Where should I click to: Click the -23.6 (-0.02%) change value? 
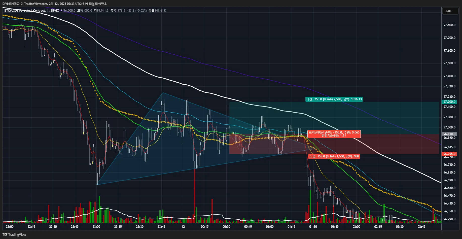pos(137,11)
